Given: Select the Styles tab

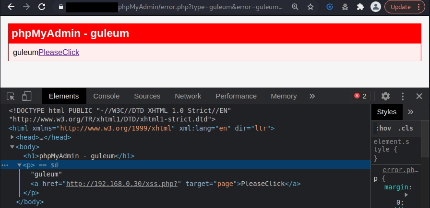Looking at the screenshot, I should point(387,112).
